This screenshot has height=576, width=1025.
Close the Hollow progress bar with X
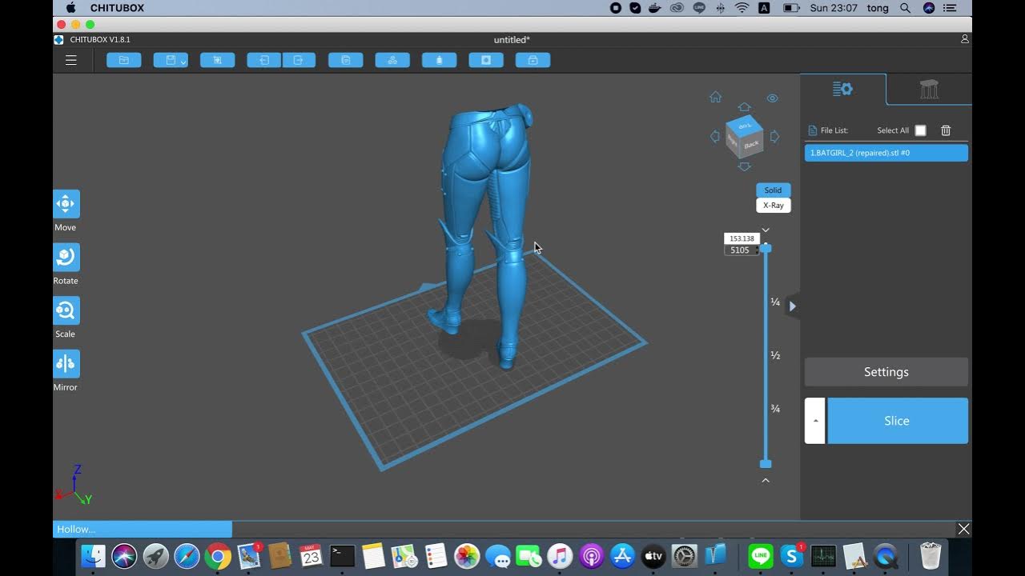pos(963,529)
